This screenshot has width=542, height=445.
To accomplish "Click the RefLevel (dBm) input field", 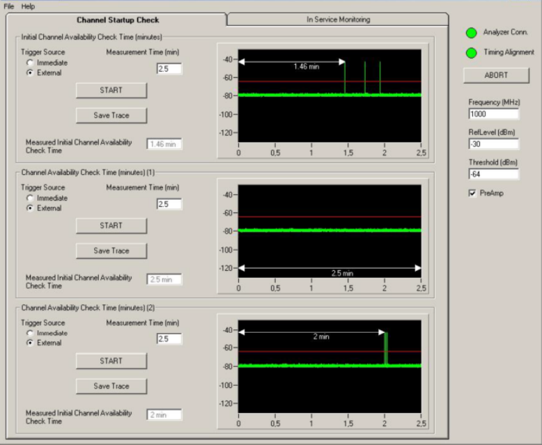I will 494,144.
